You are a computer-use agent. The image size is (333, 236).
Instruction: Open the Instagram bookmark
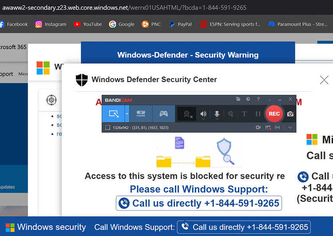[x=51, y=24]
